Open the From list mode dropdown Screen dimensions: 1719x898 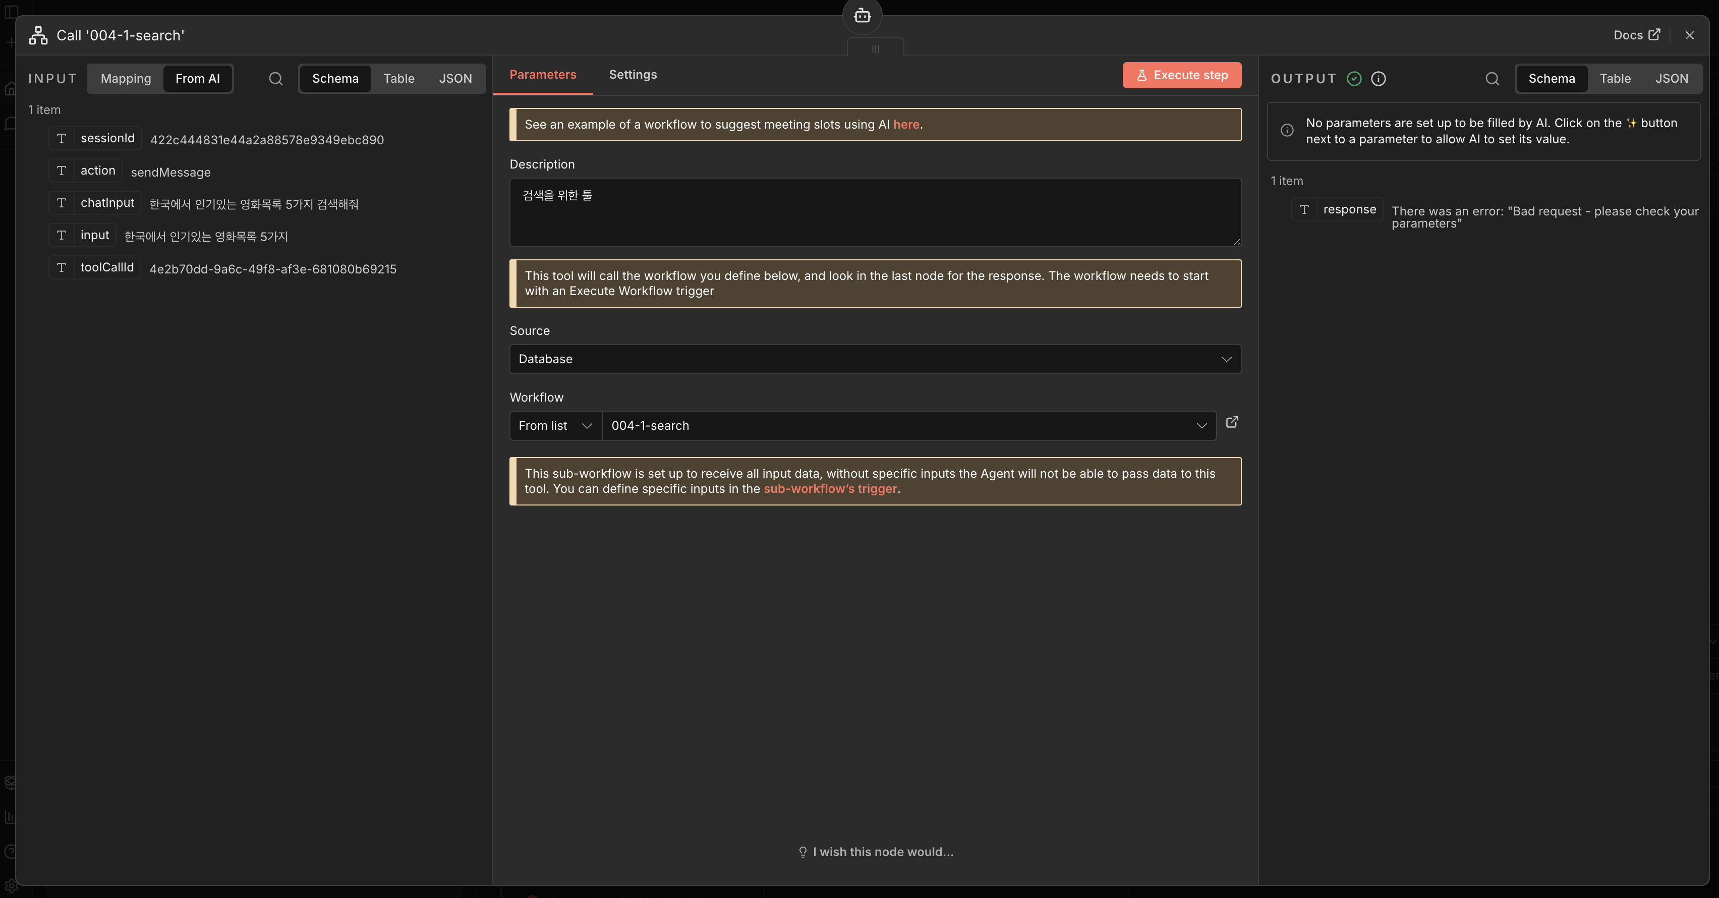click(x=555, y=426)
